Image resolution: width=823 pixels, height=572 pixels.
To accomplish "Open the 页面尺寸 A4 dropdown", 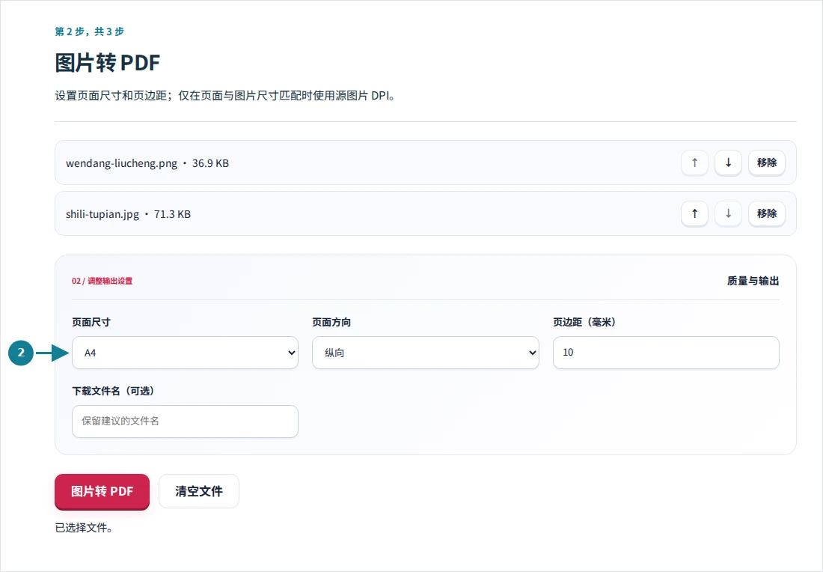I will tap(185, 353).
